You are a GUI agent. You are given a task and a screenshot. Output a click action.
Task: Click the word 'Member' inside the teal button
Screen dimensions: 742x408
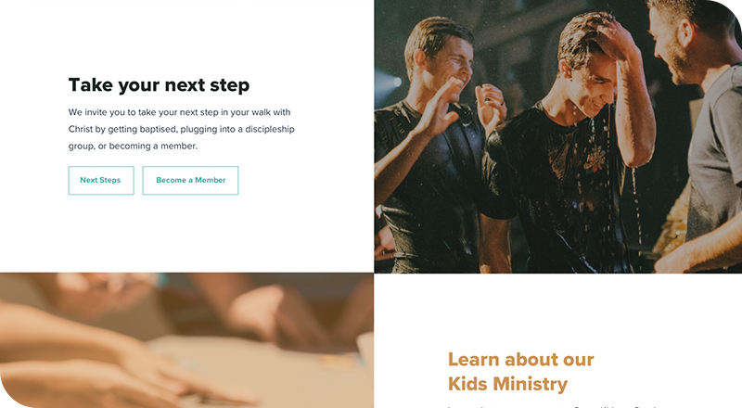point(211,180)
